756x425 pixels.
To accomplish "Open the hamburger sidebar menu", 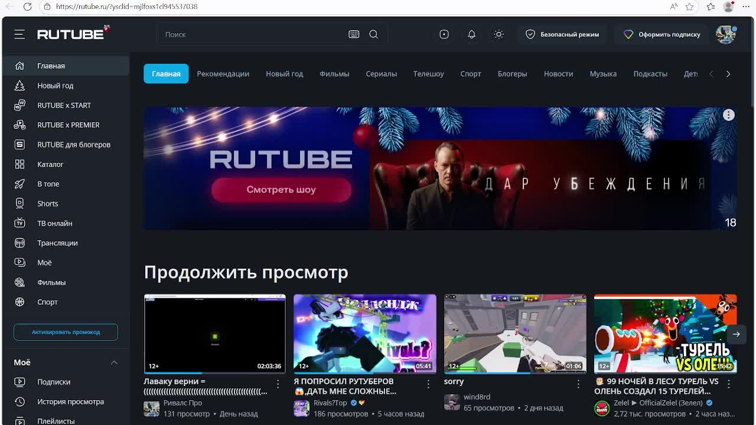I will pos(19,34).
